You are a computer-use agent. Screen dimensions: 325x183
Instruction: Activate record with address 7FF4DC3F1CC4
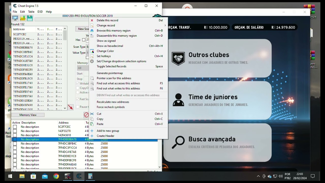pyautogui.click(x=15, y=148)
